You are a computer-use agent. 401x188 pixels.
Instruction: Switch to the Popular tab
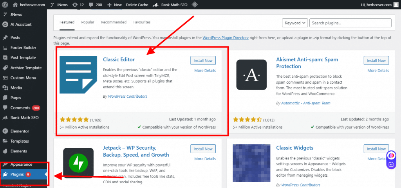[88, 22]
